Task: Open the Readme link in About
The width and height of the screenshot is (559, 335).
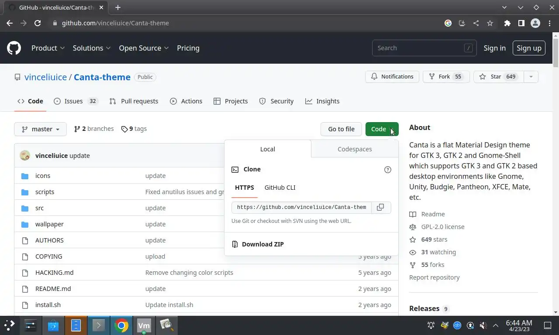Action: (x=427, y=214)
